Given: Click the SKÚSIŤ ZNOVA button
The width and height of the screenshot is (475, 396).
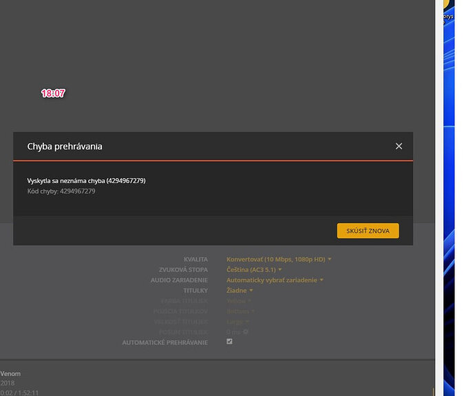Looking at the screenshot, I should coord(368,231).
